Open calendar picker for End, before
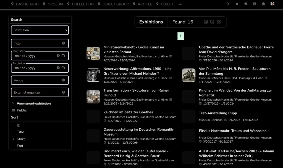 pyautogui.click(x=63, y=68)
